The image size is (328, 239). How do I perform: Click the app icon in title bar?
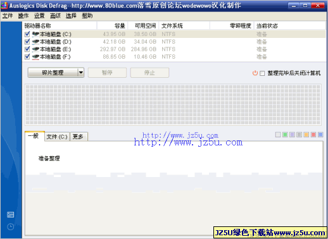coord(4,6)
